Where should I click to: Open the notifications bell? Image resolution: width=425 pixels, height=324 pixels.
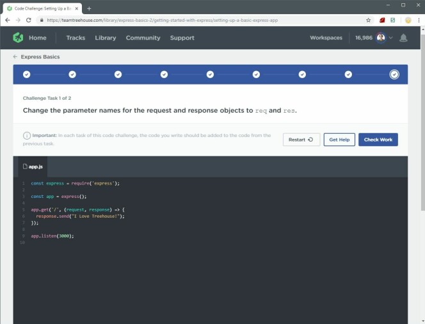pos(403,38)
